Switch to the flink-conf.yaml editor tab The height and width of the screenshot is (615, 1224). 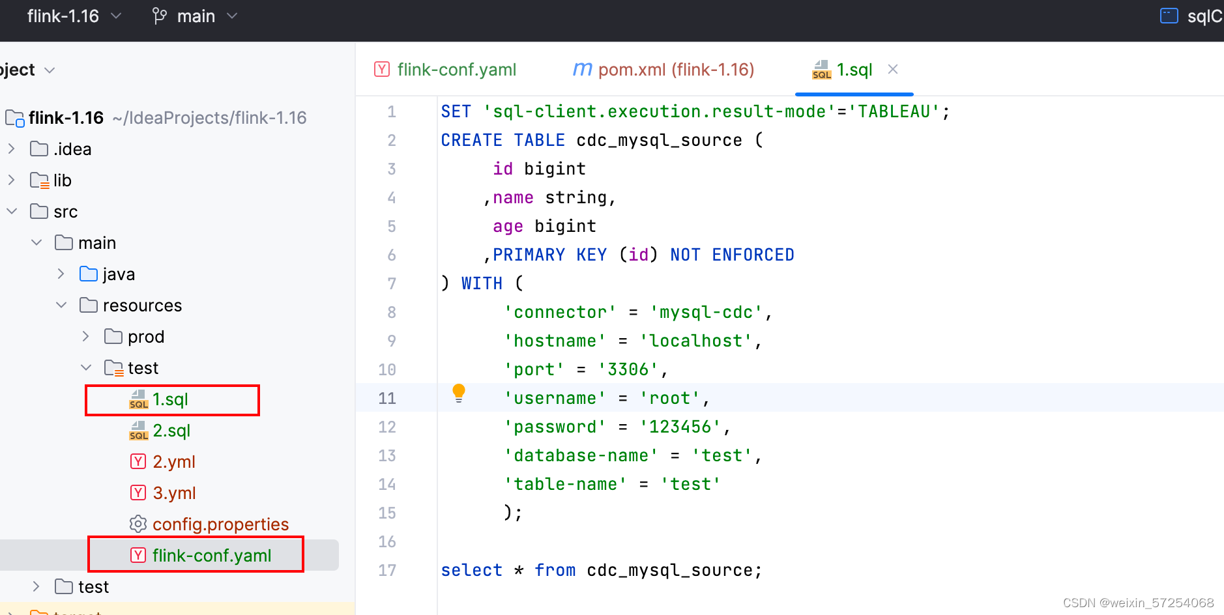point(456,69)
